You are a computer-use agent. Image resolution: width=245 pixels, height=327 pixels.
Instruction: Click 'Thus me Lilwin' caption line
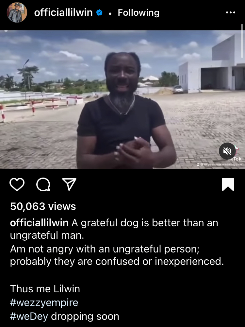(x=45, y=289)
